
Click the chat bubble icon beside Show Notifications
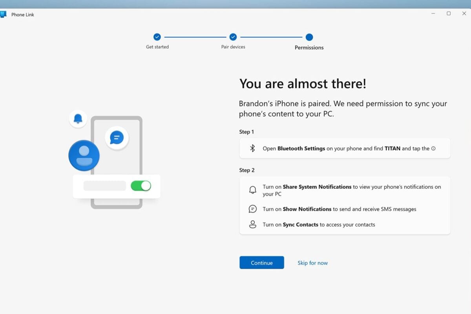253,209
